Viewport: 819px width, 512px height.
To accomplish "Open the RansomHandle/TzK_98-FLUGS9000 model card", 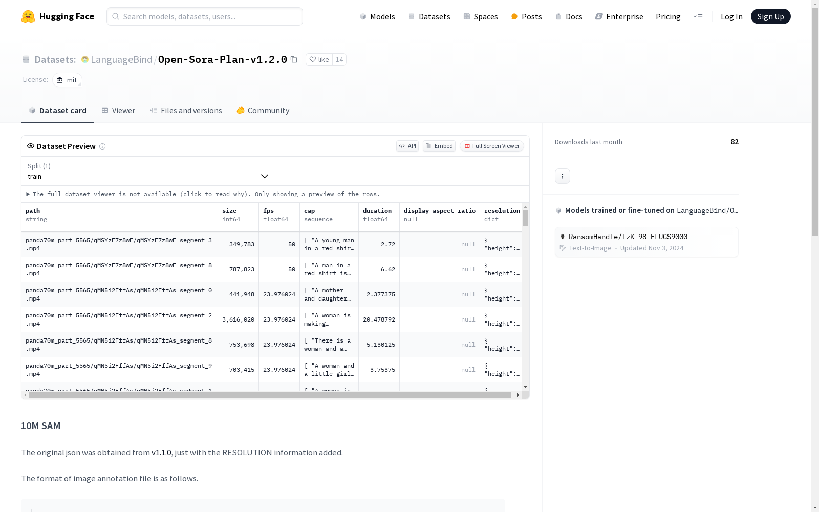I will pyautogui.click(x=646, y=242).
